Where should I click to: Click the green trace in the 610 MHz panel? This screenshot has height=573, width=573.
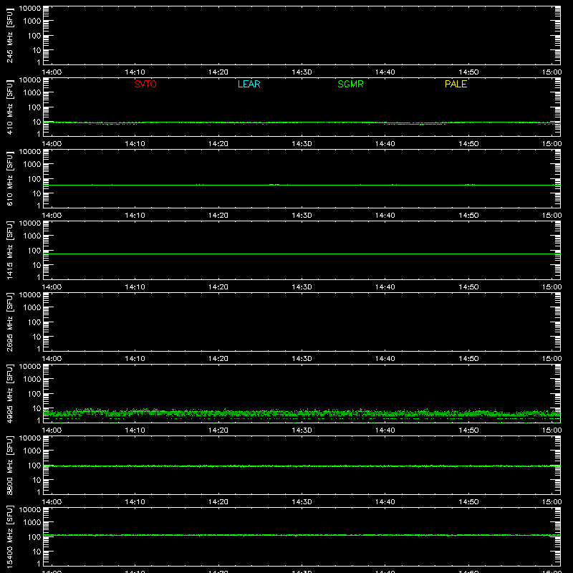coord(302,185)
